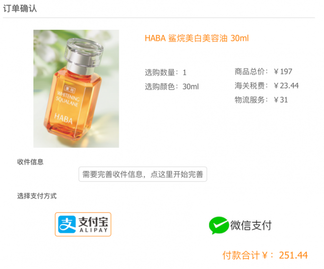Screen dimensions: 324x269
Task: Click the 支付宝 Chinese characters in logo
Action: coord(93,222)
